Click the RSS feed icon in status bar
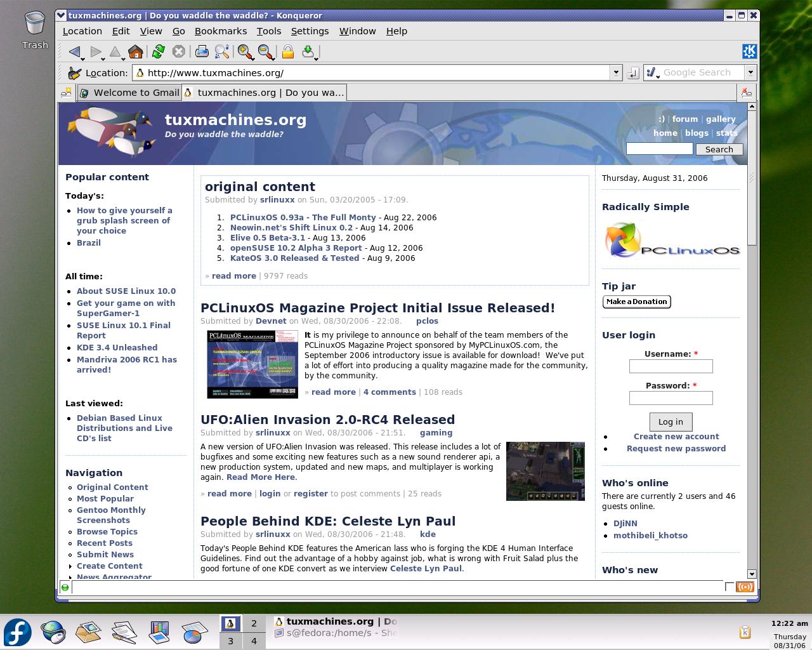 [745, 587]
